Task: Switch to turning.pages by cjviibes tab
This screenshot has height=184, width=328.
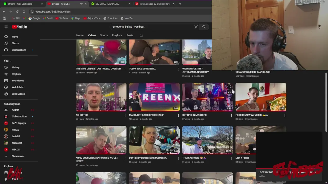Action: (155, 4)
